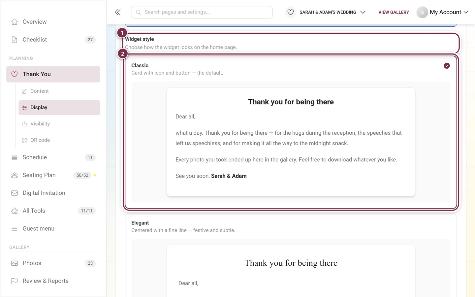Click the Visibility clock icon
The image size is (475, 297).
click(24, 124)
